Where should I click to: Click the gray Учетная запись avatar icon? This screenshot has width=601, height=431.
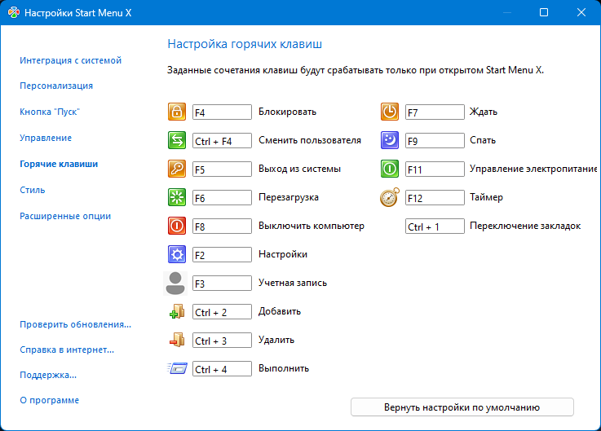[x=176, y=284]
